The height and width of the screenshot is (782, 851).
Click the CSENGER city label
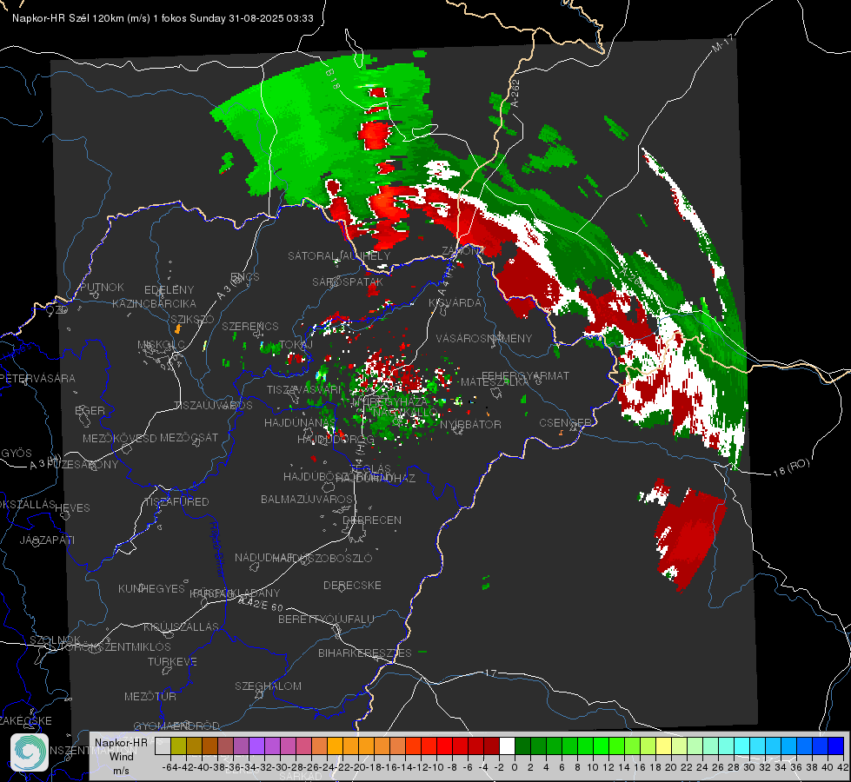pyautogui.click(x=565, y=422)
